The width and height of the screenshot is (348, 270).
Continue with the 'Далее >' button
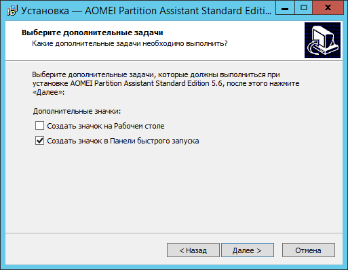coord(248,250)
